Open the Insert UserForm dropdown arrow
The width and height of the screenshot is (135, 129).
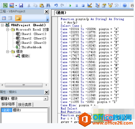click(x=16, y=6)
